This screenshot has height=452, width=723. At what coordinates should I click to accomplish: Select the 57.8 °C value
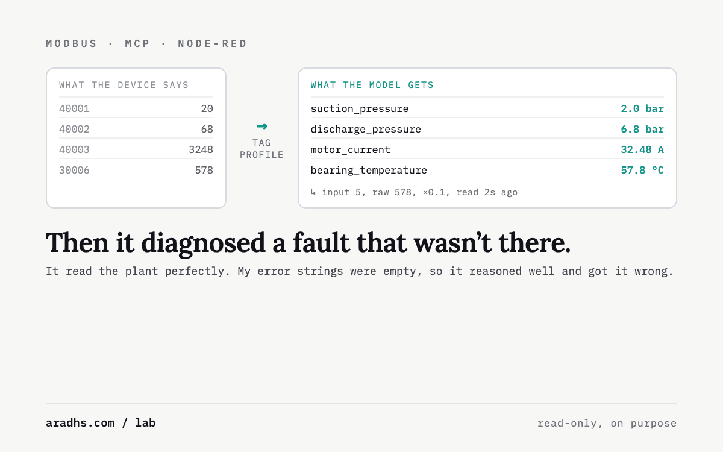[642, 171]
